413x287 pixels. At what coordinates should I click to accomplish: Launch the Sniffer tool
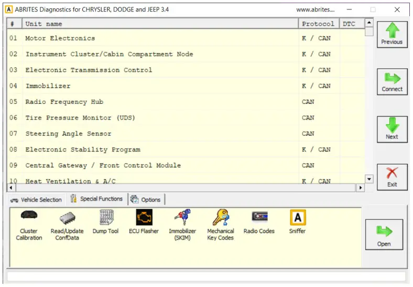(x=298, y=222)
